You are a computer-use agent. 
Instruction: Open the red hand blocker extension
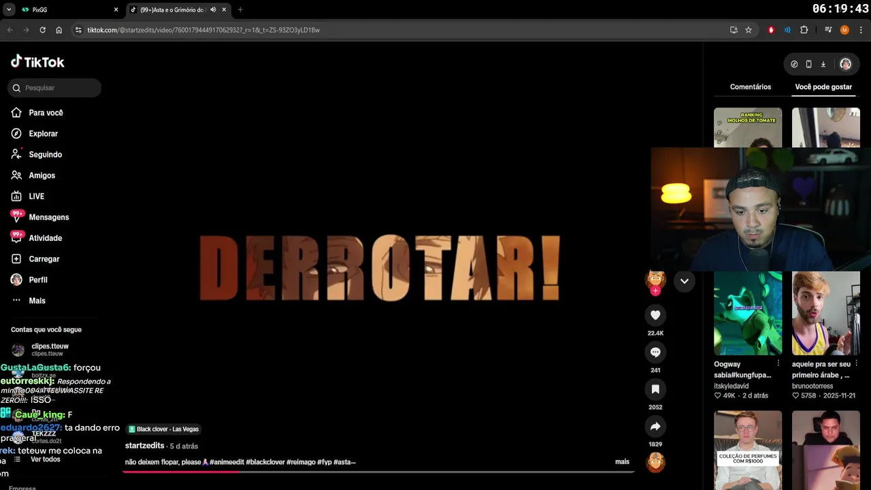771,30
